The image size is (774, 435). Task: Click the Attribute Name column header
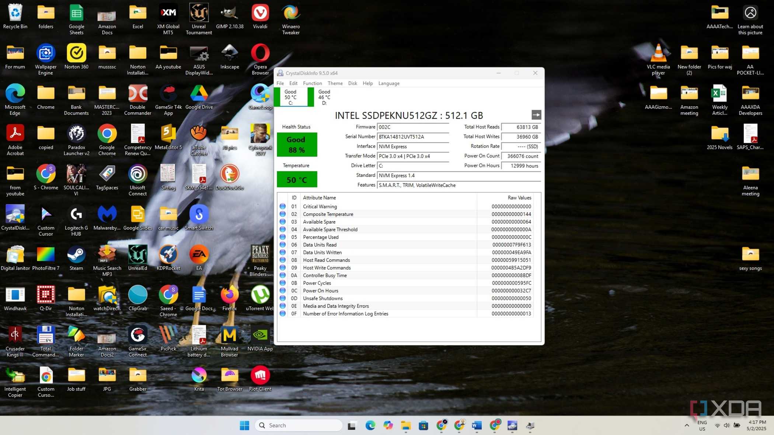click(x=389, y=198)
